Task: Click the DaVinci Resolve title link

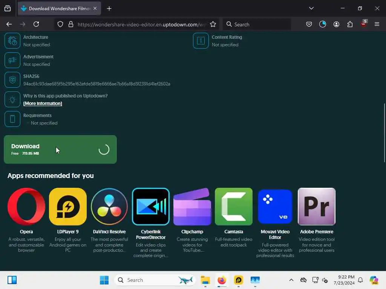Action: point(109,232)
